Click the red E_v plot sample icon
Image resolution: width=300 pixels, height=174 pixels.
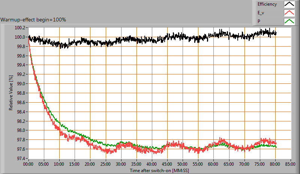(x=289, y=13)
